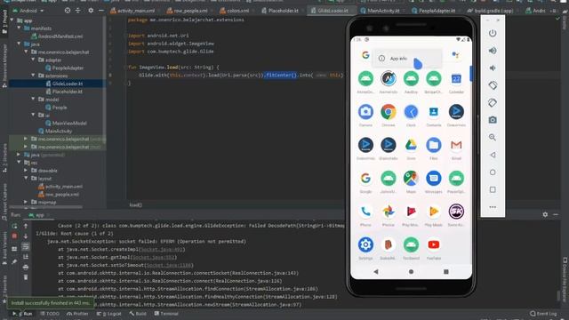Expand the mipmap folder
This screenshot has height=320, width=569.
(x=26, y=202)
